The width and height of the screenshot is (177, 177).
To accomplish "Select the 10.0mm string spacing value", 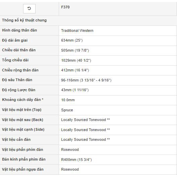I will click(68, 100).
